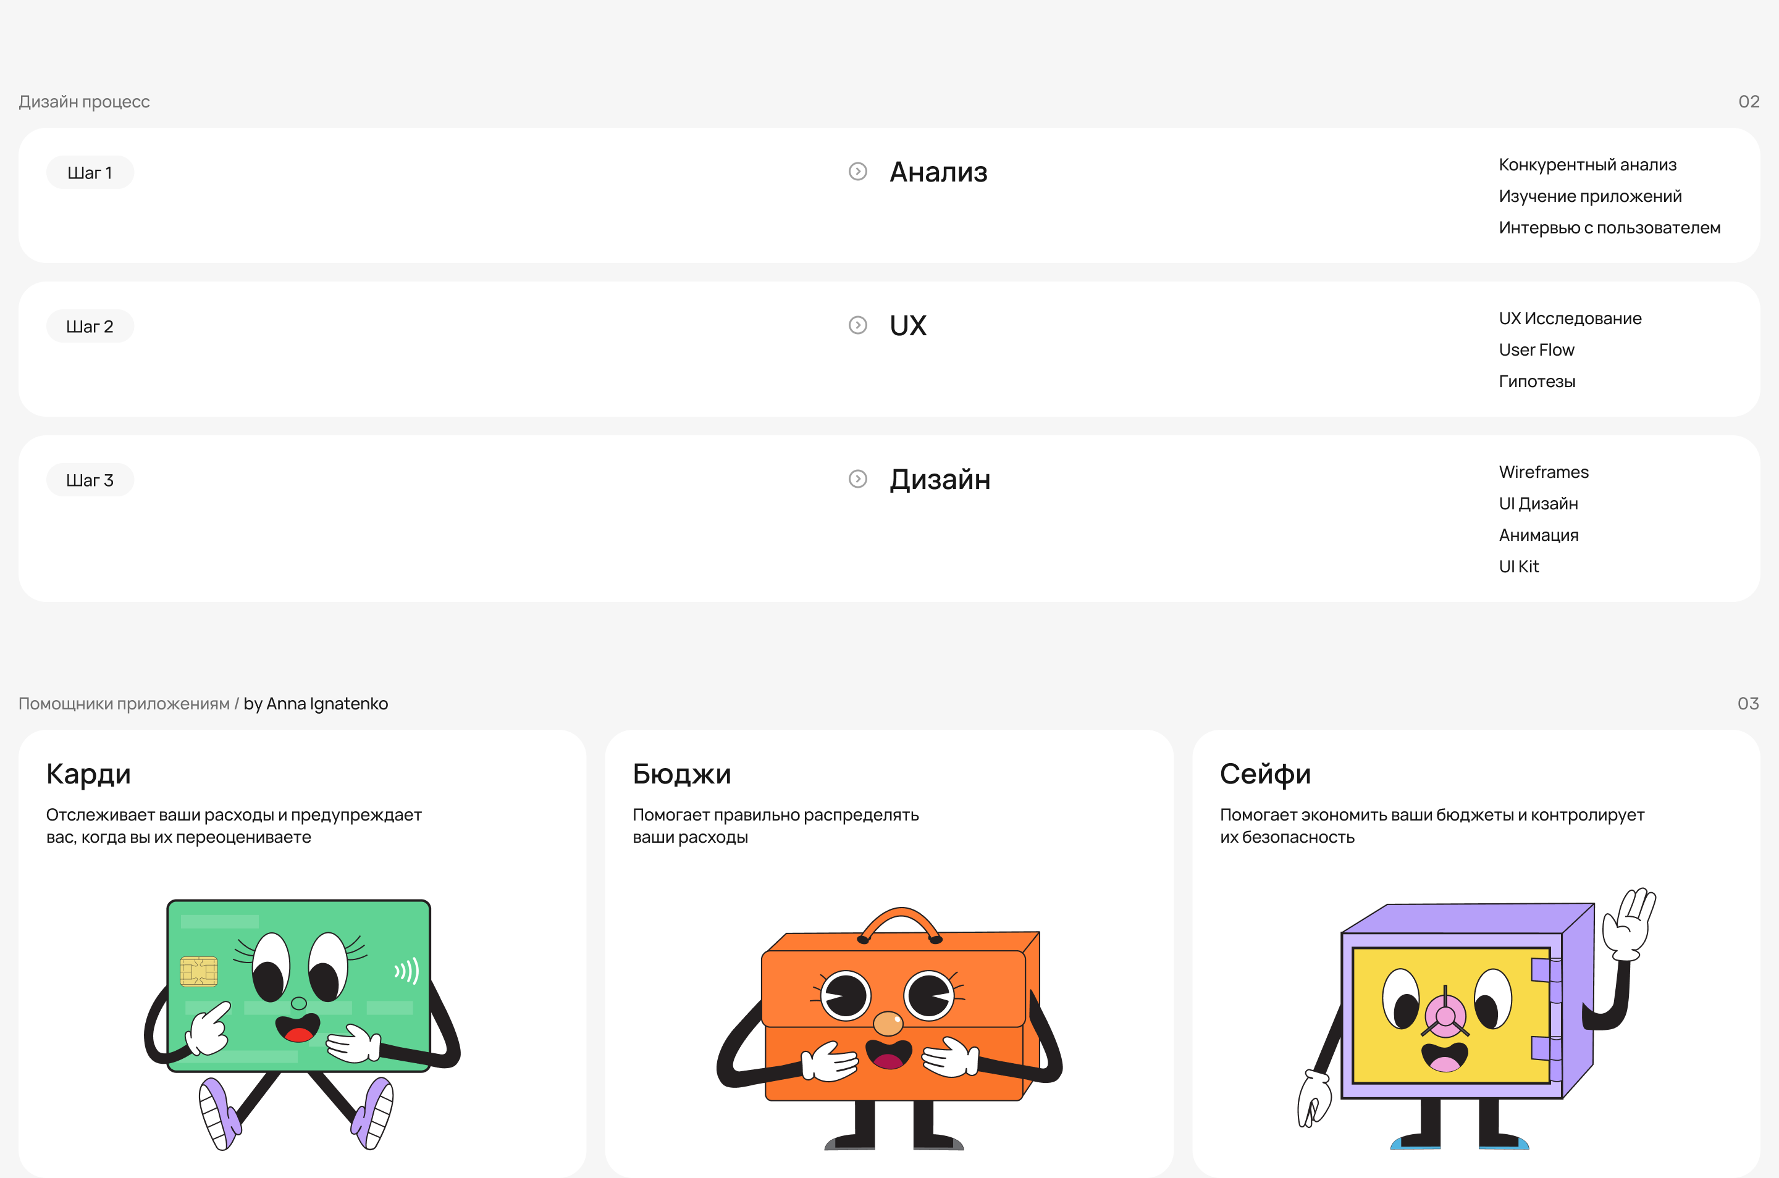Expand the Дизайн step heading
Viewport: 1779px width, 1178px height.
pyautogui.click(x=940, y=479)
